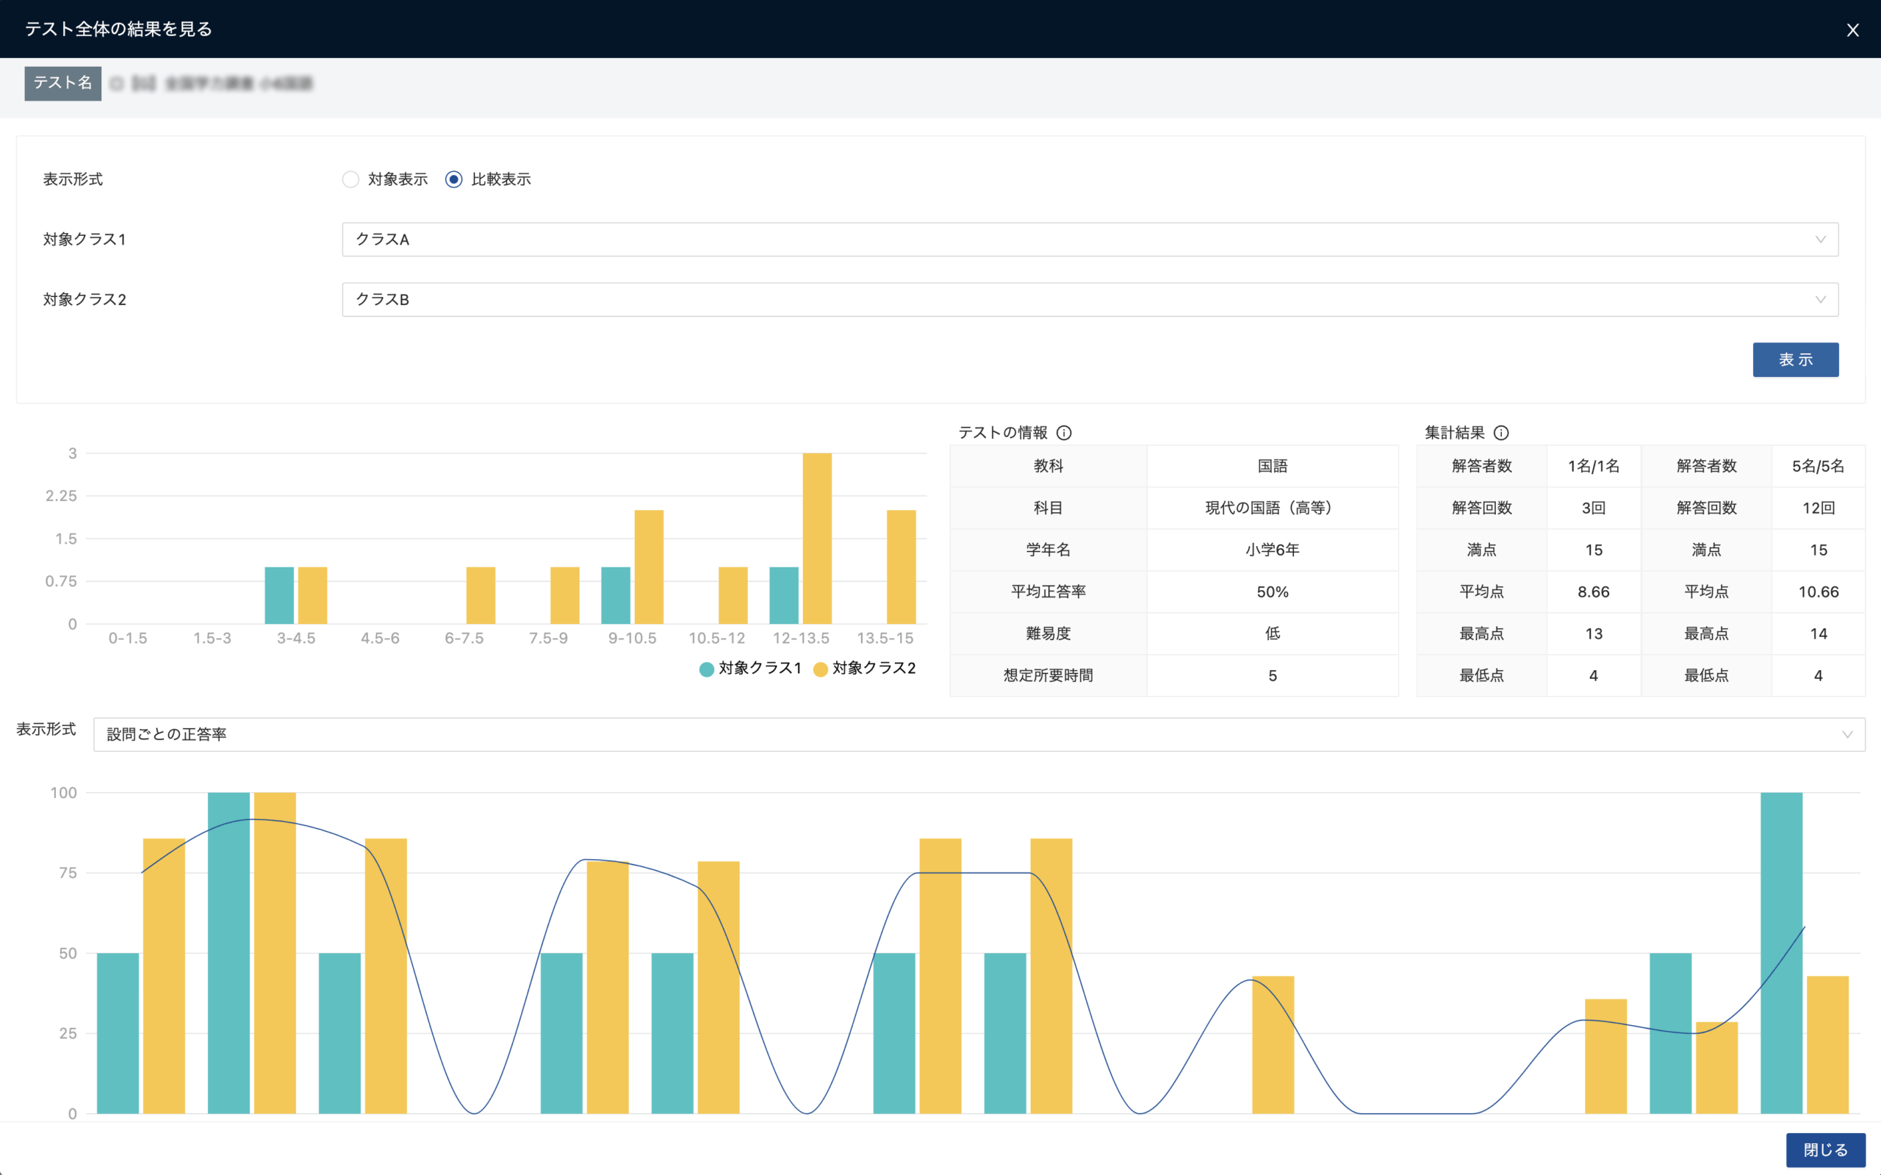Click chevron arrow of 設問ごとの正答率 dropdown

click(1846, 734)
